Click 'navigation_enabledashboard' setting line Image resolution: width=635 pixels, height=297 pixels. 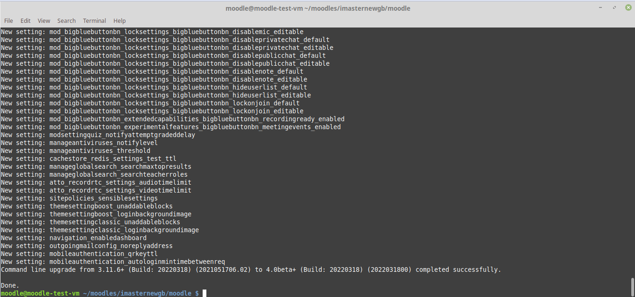click(x=74, y=238)
